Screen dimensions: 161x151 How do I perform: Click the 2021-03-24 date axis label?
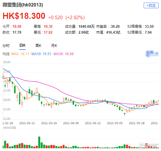[x=49, y=123]
